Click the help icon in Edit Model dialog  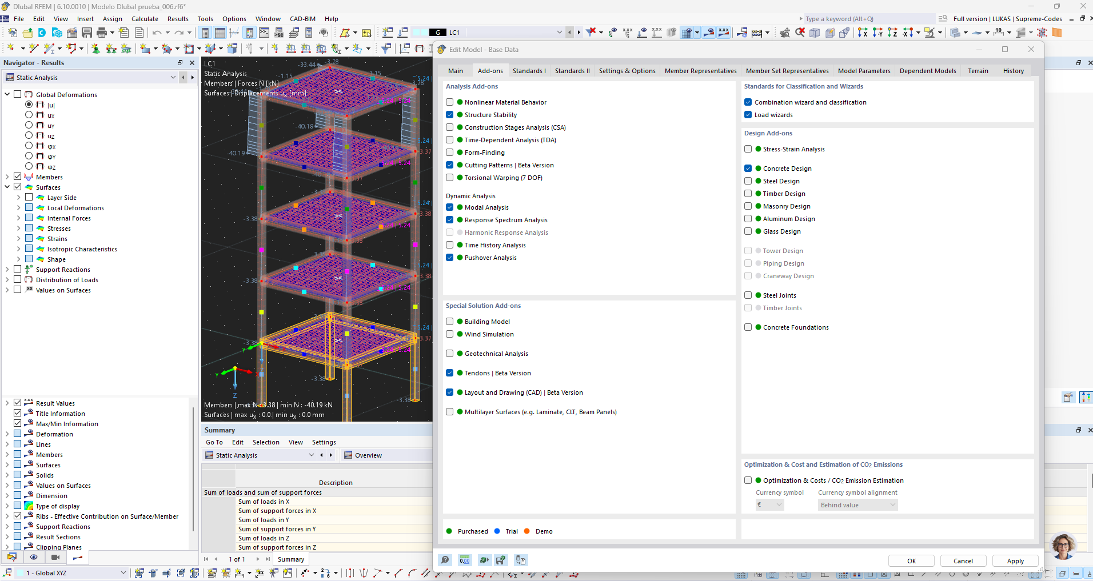(445, 560)
